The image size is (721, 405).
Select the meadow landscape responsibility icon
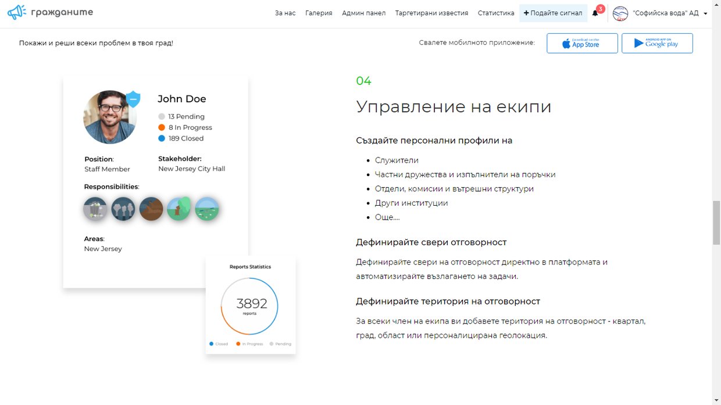[207, 209]
